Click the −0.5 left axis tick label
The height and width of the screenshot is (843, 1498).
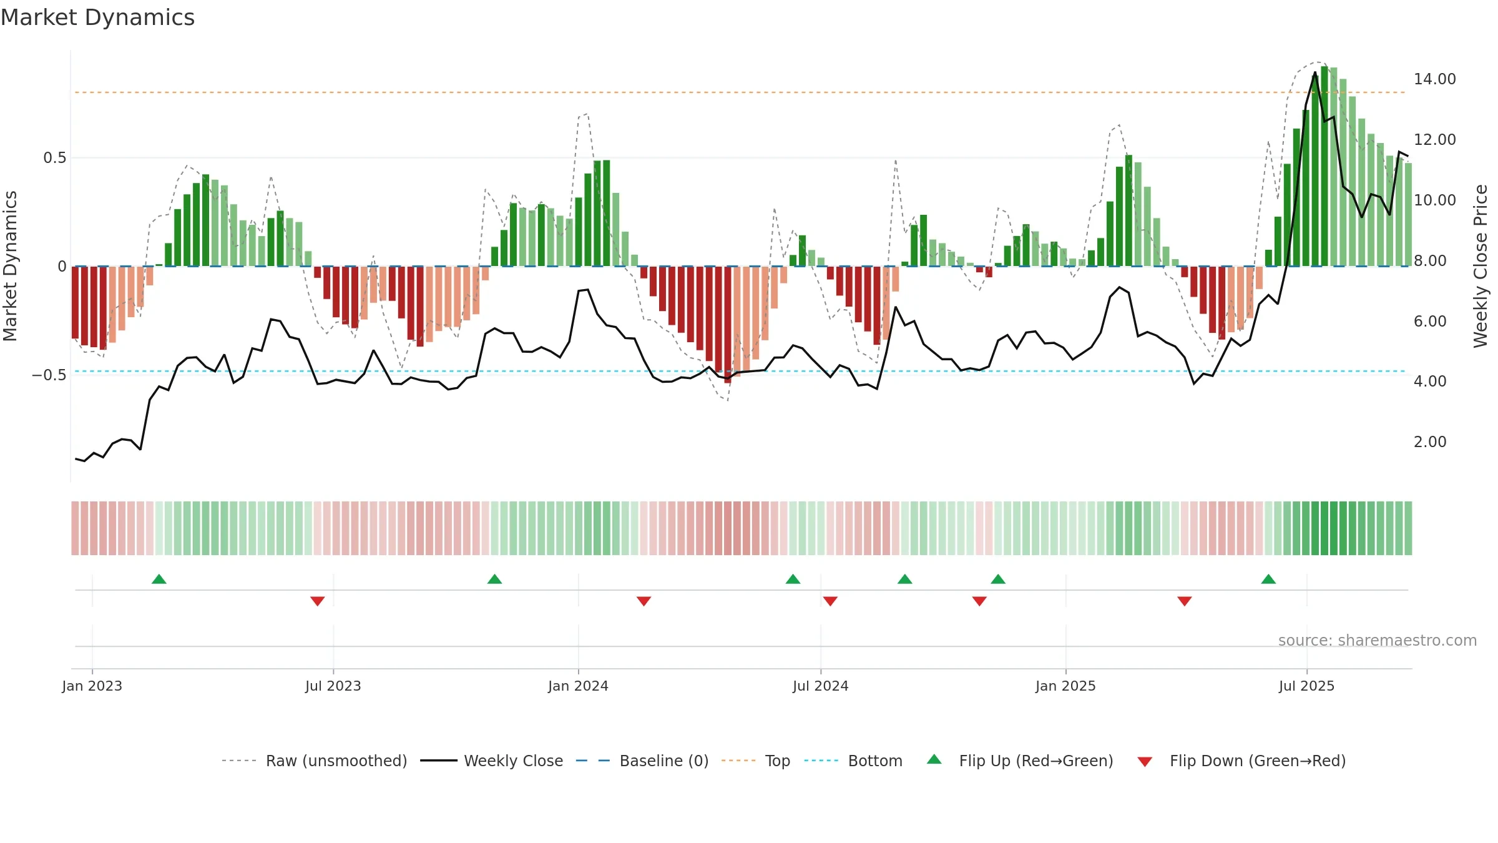point(49,375)
